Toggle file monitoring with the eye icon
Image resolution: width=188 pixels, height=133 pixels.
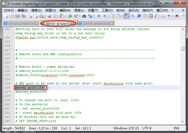pyautogui.click(x=169, y=16)
